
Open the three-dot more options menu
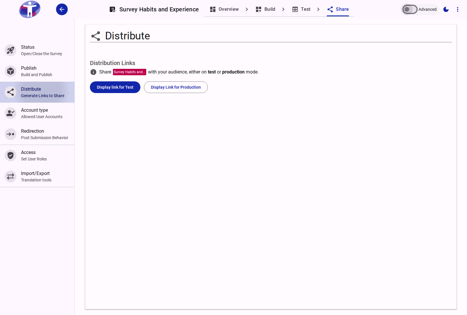458,9
